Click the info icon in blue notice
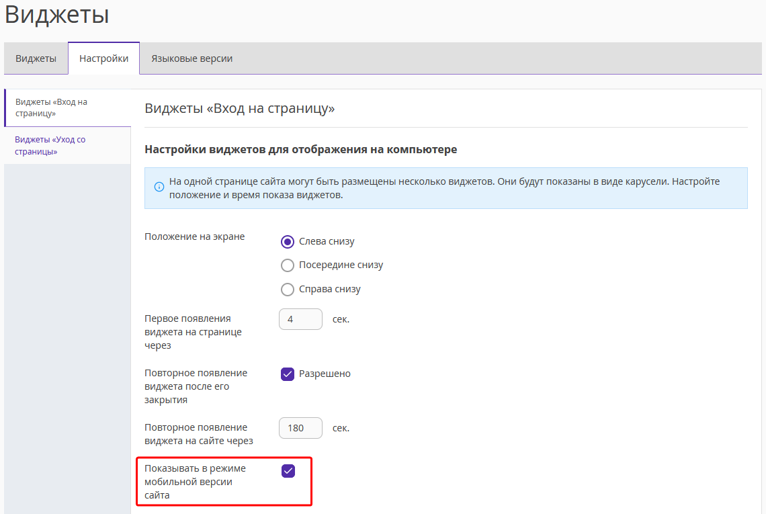Viewport: 766px width, 514px height. pos(159,187)
